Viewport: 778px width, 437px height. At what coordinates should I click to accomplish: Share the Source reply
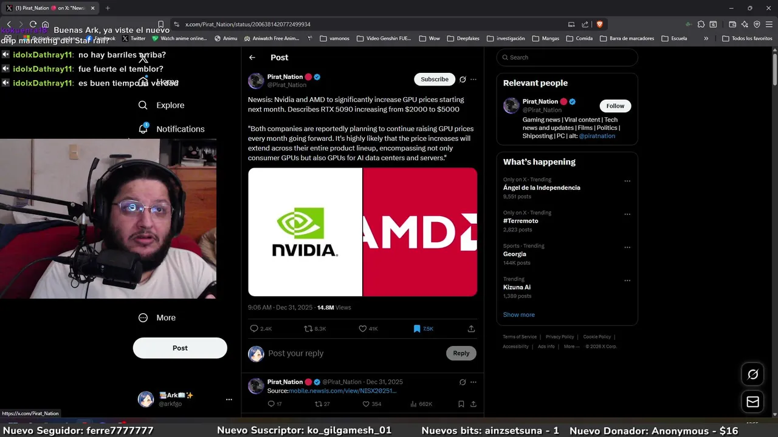473,404
